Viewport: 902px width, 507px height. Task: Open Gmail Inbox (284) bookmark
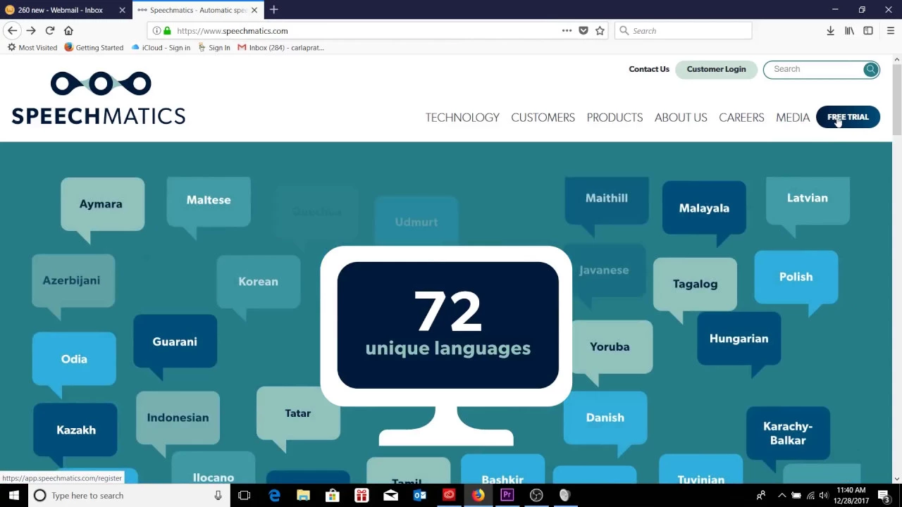pyautogui.click(x=280, y=48)
